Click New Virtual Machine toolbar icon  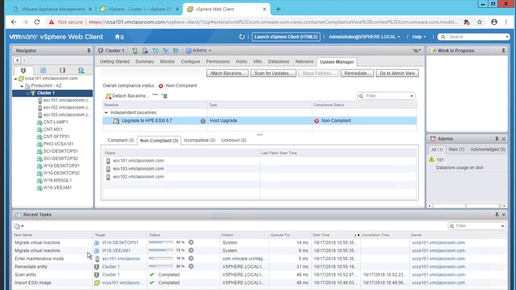155,51
